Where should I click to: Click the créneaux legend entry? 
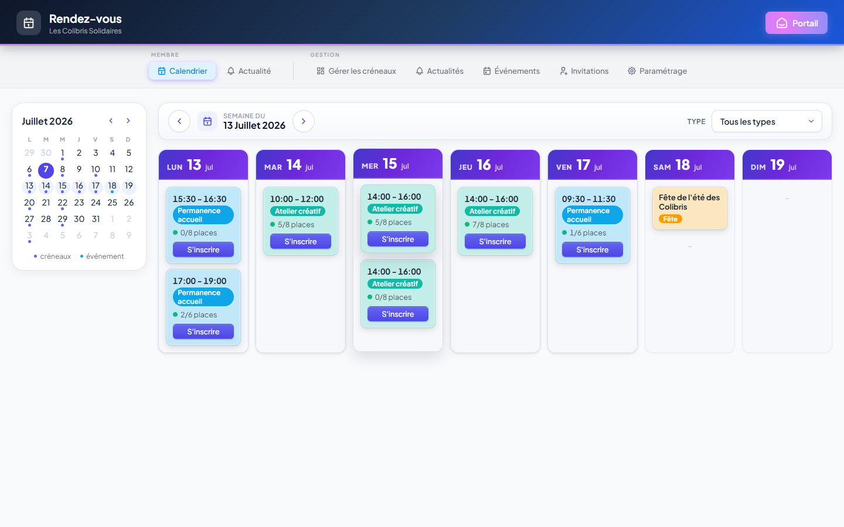pyautogui.click(x=53, y=256)
